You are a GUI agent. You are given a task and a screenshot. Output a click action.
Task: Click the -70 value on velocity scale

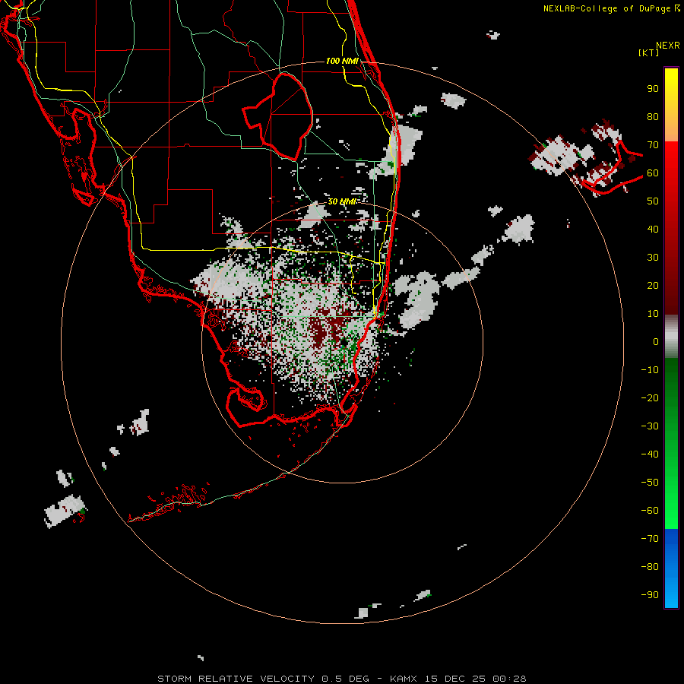click(650, 539)
